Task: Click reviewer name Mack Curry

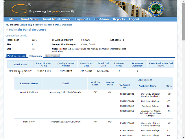Action: pos(29,122)
